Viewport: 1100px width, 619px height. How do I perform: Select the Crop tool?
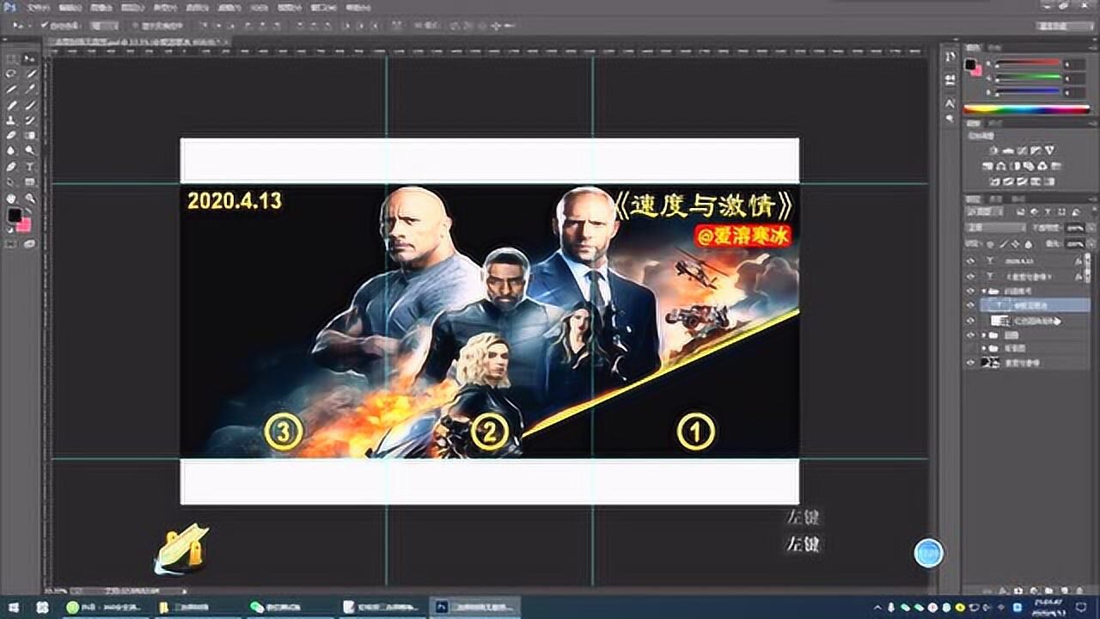pyautogui.click(x=11, y=89)
